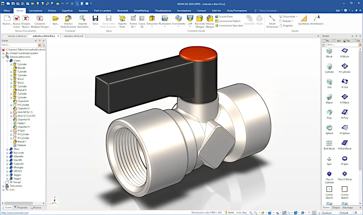Select the Sphere shape in Starter catalog
The width and height of the screenshot is (363, 215).
pyautogui.click(x=329, y=129)
